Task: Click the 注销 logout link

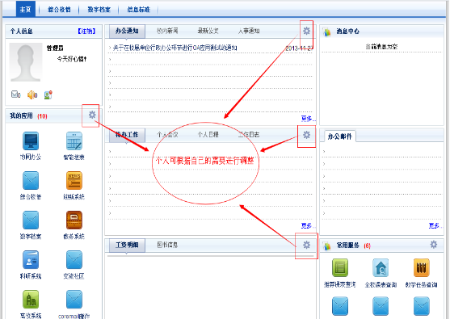Action: [x=86, y=31]
